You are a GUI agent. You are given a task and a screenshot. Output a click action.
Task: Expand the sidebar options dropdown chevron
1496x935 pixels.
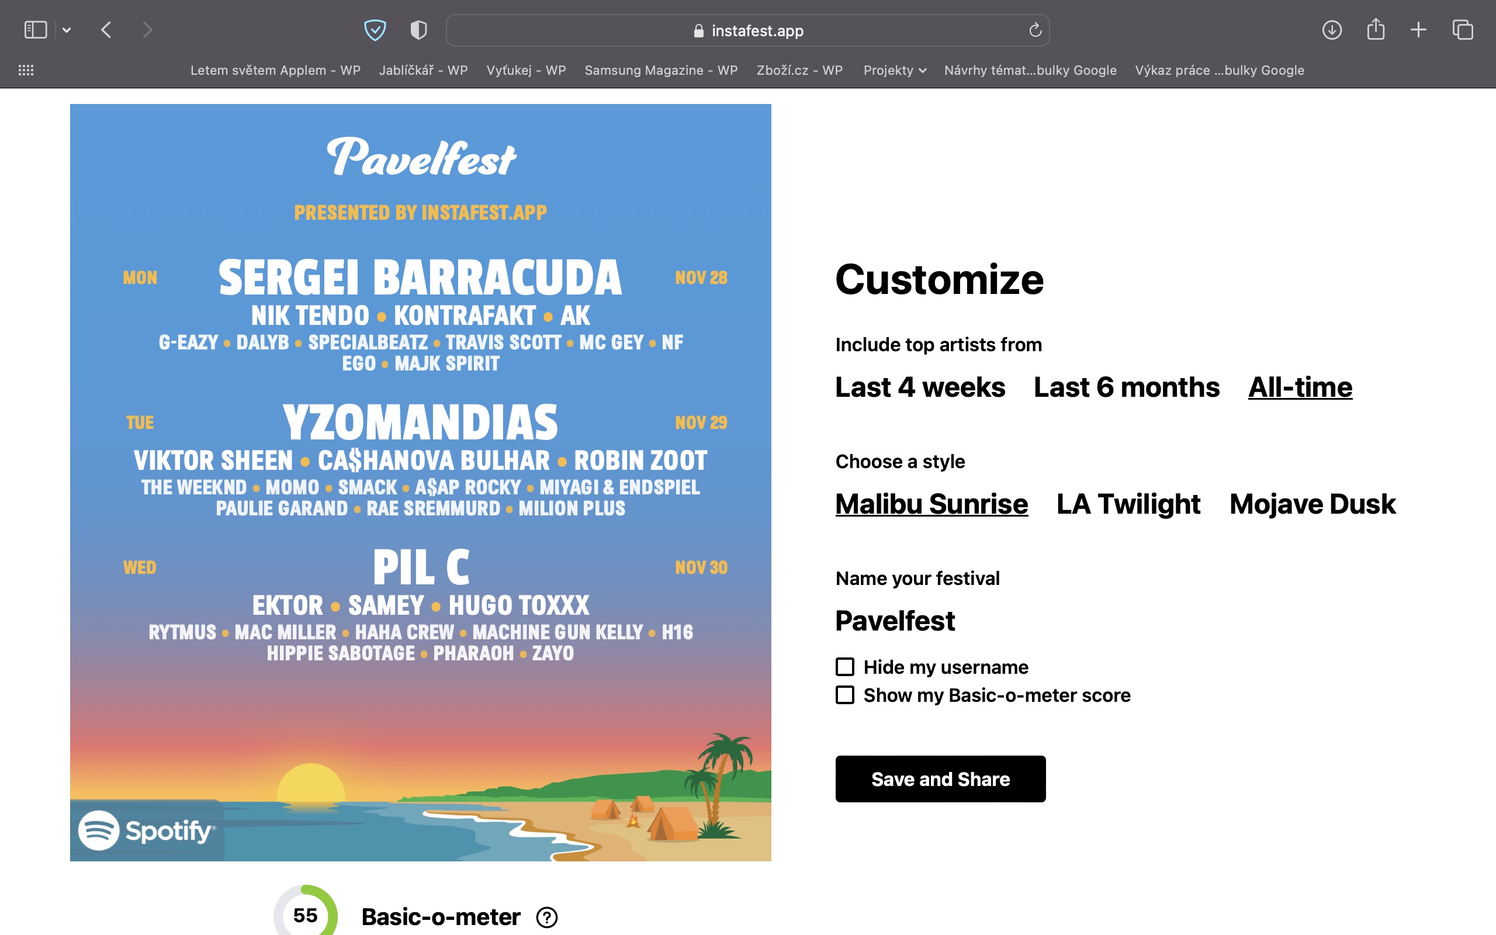(67, 30)
